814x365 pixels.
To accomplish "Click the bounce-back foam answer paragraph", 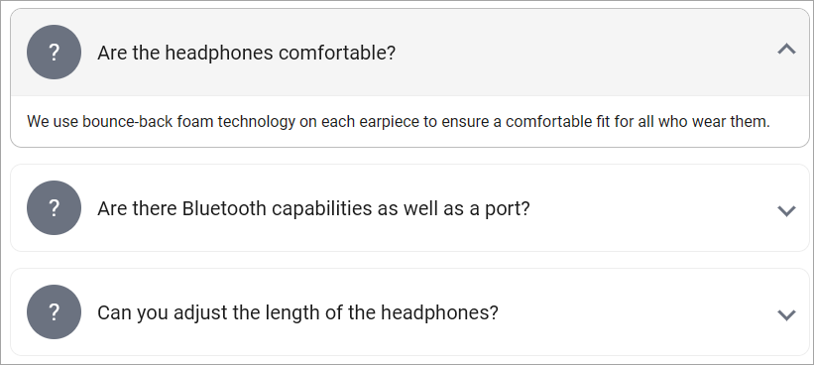I will click(399, 121).
